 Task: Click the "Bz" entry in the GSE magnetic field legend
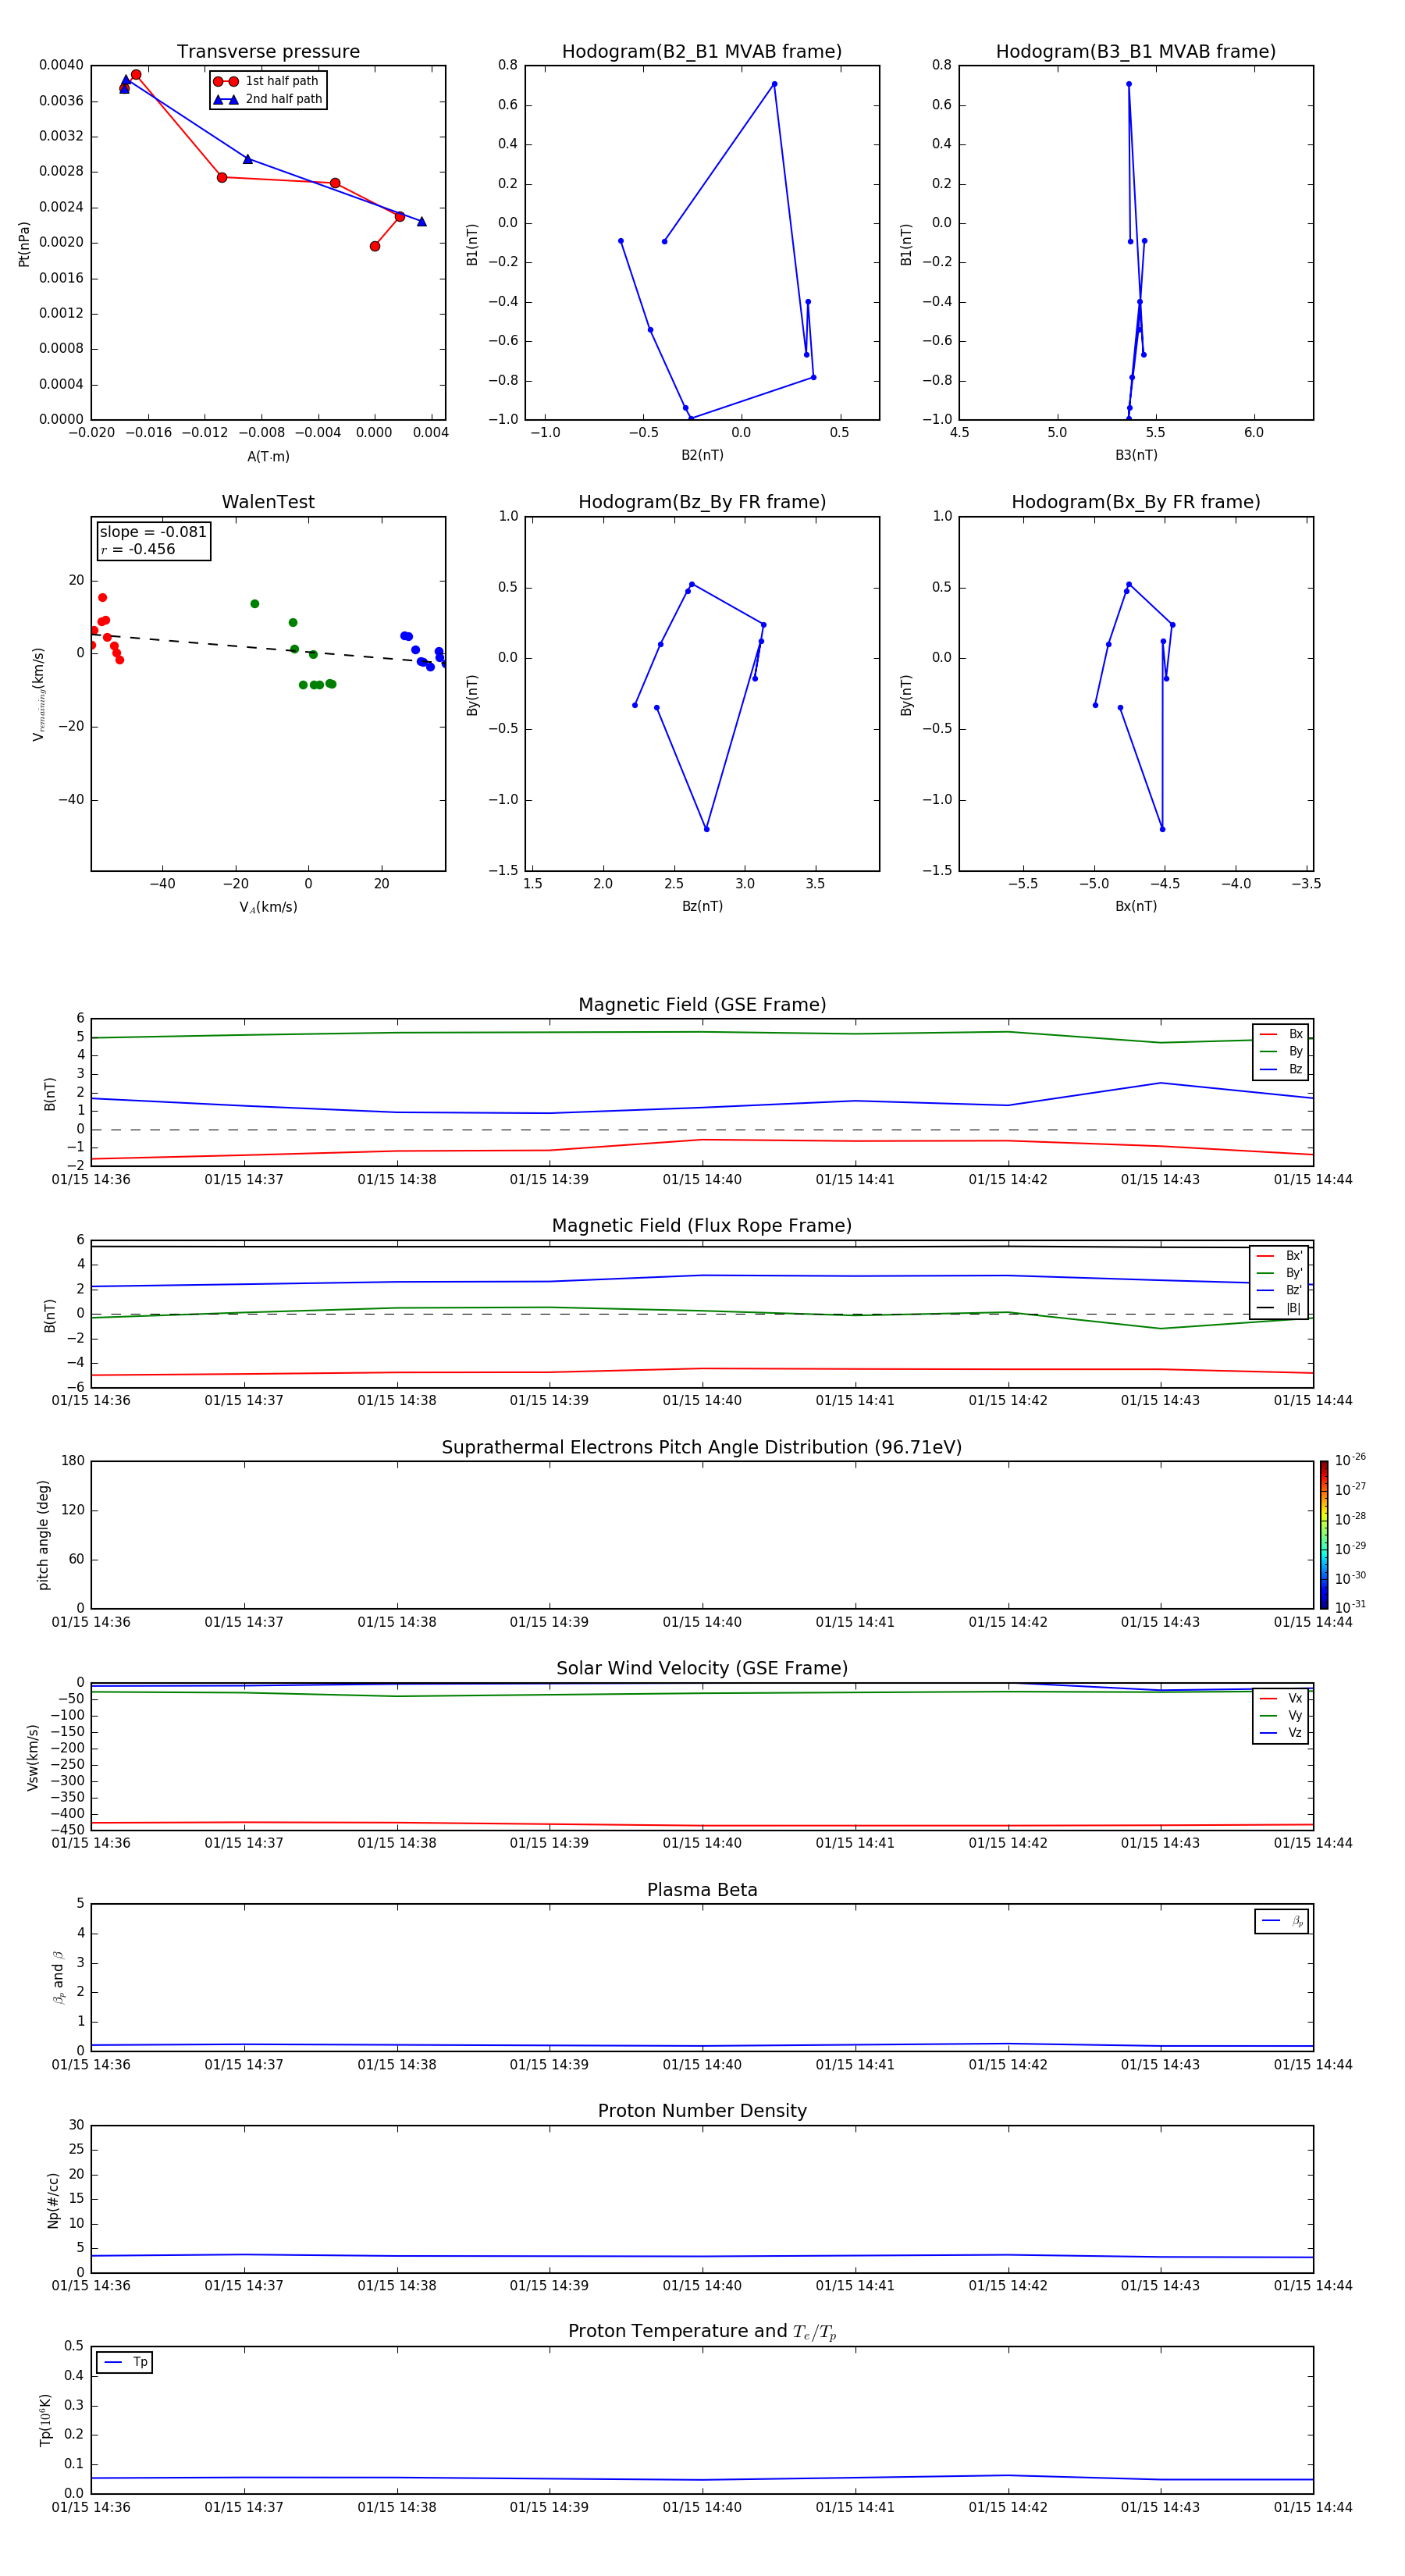point(1281,1070)
